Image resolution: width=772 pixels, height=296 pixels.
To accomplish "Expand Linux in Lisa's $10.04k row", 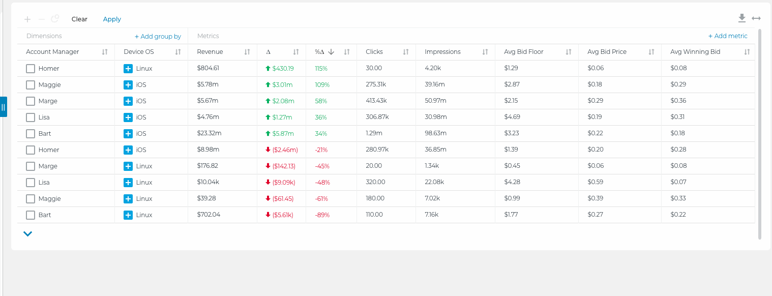I will pos(128,183).
